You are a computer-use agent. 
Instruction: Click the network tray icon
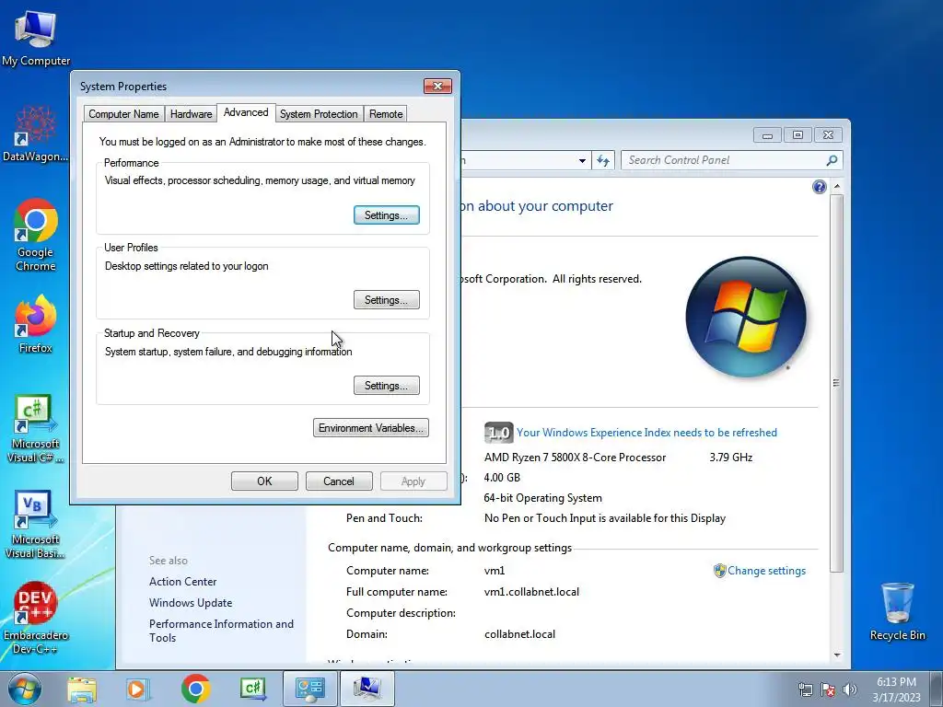pyautogui.click(x=805, y=690)
